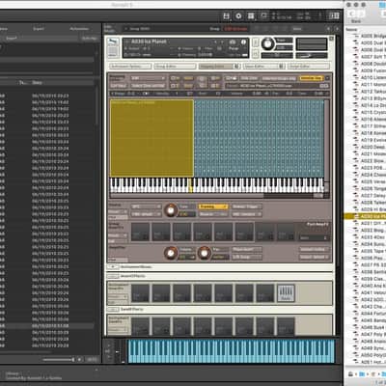The height and width of the screenshot is (386, 386).
Task: Click the wrench icon to exit edit mode
Action: pyautogui.click(x=113, y=42)
